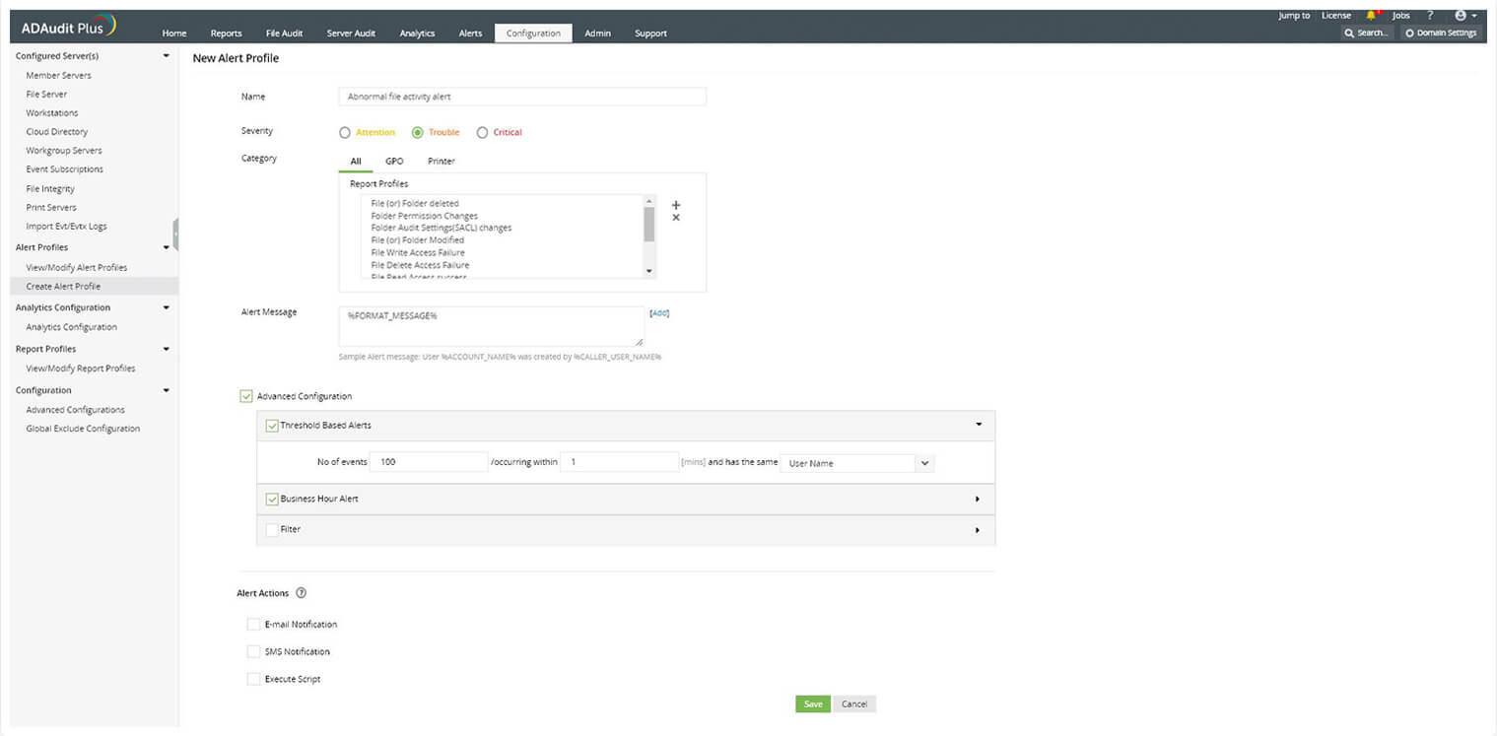This screenshot has height=736, width=1497.
Task: Open the user account avatar menu
Action: pyautogui.click(x=1464, y=16)
